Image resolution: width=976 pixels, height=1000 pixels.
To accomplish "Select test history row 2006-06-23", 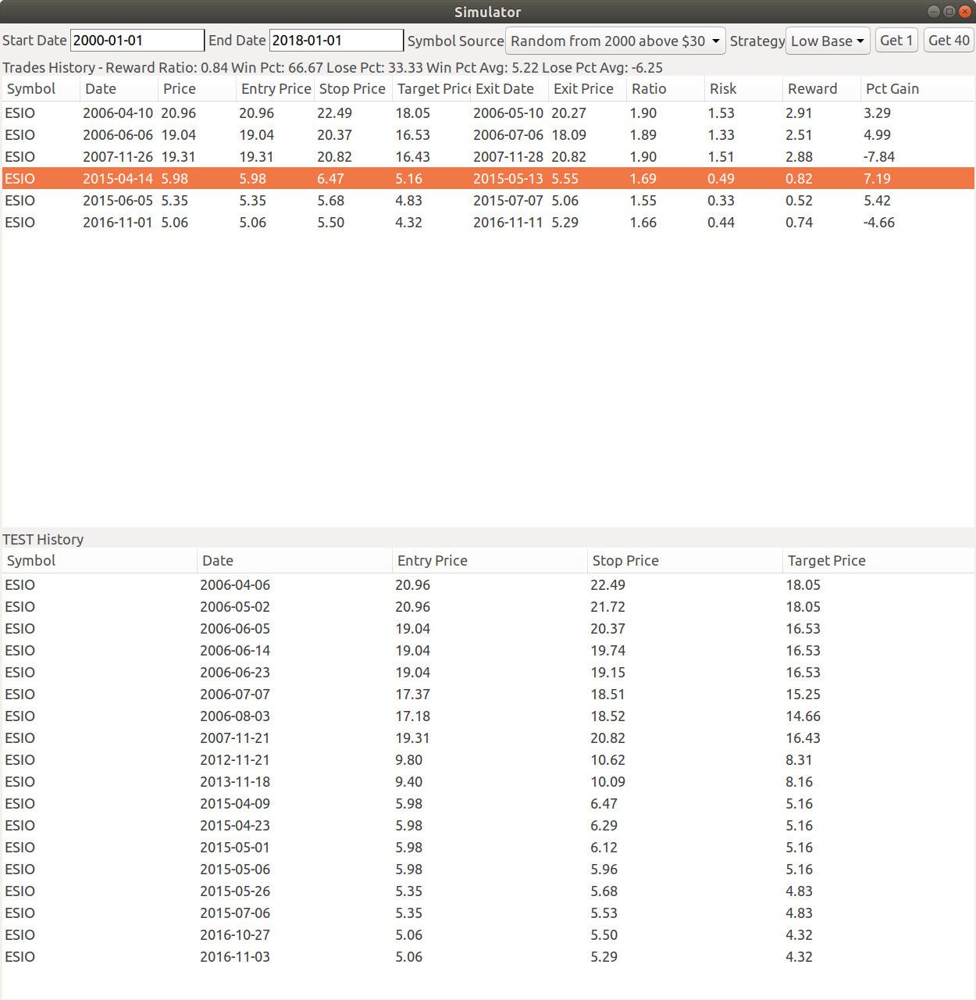I will [488, 673].
